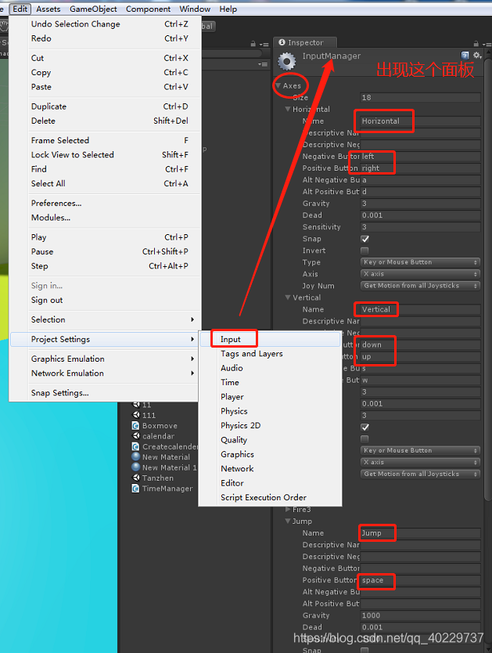This screenshot has height=653, width=492.
Task: Choose Audio in Project Settings submenu
Action: pos(270,368)
